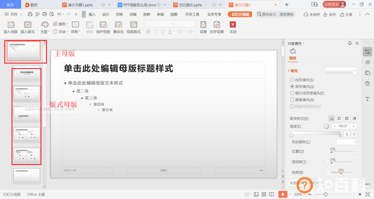
Task: Select 纯色填充(S) radio button
Action: click(292, 80)
